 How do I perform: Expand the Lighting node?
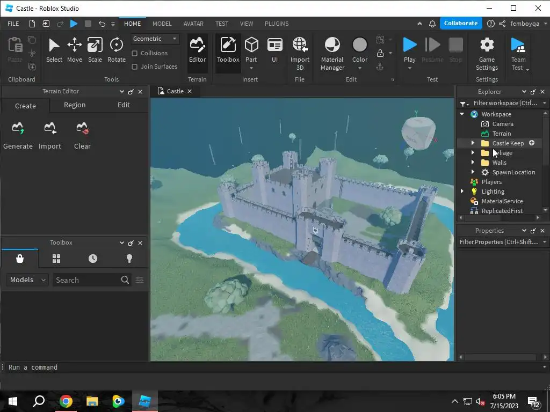click(462, 191)
